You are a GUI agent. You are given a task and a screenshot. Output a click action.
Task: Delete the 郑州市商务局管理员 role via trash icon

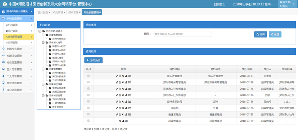coord(120,83)
